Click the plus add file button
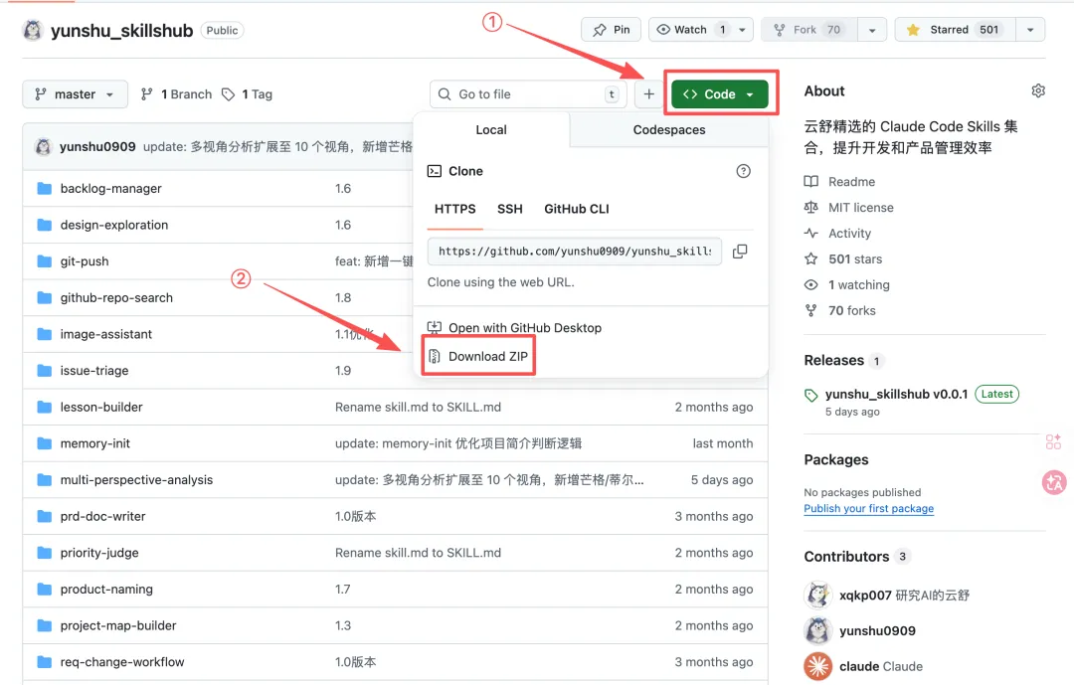This screenshot has height=685, width=1074. point(648,94)
